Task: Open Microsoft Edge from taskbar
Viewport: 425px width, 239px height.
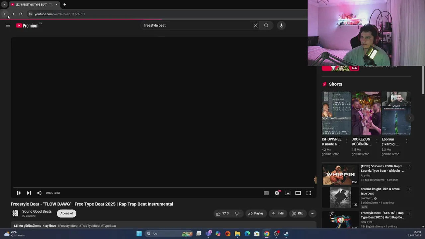Action: tap(247, 234)
